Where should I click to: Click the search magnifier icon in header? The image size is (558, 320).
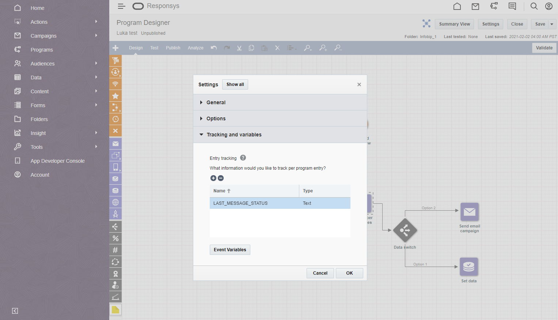pyautogui.click(x=534, y=6)
